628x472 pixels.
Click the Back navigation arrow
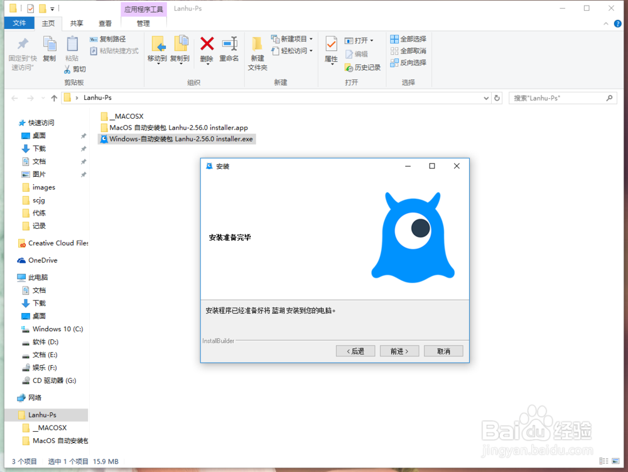tap(15, 98)
